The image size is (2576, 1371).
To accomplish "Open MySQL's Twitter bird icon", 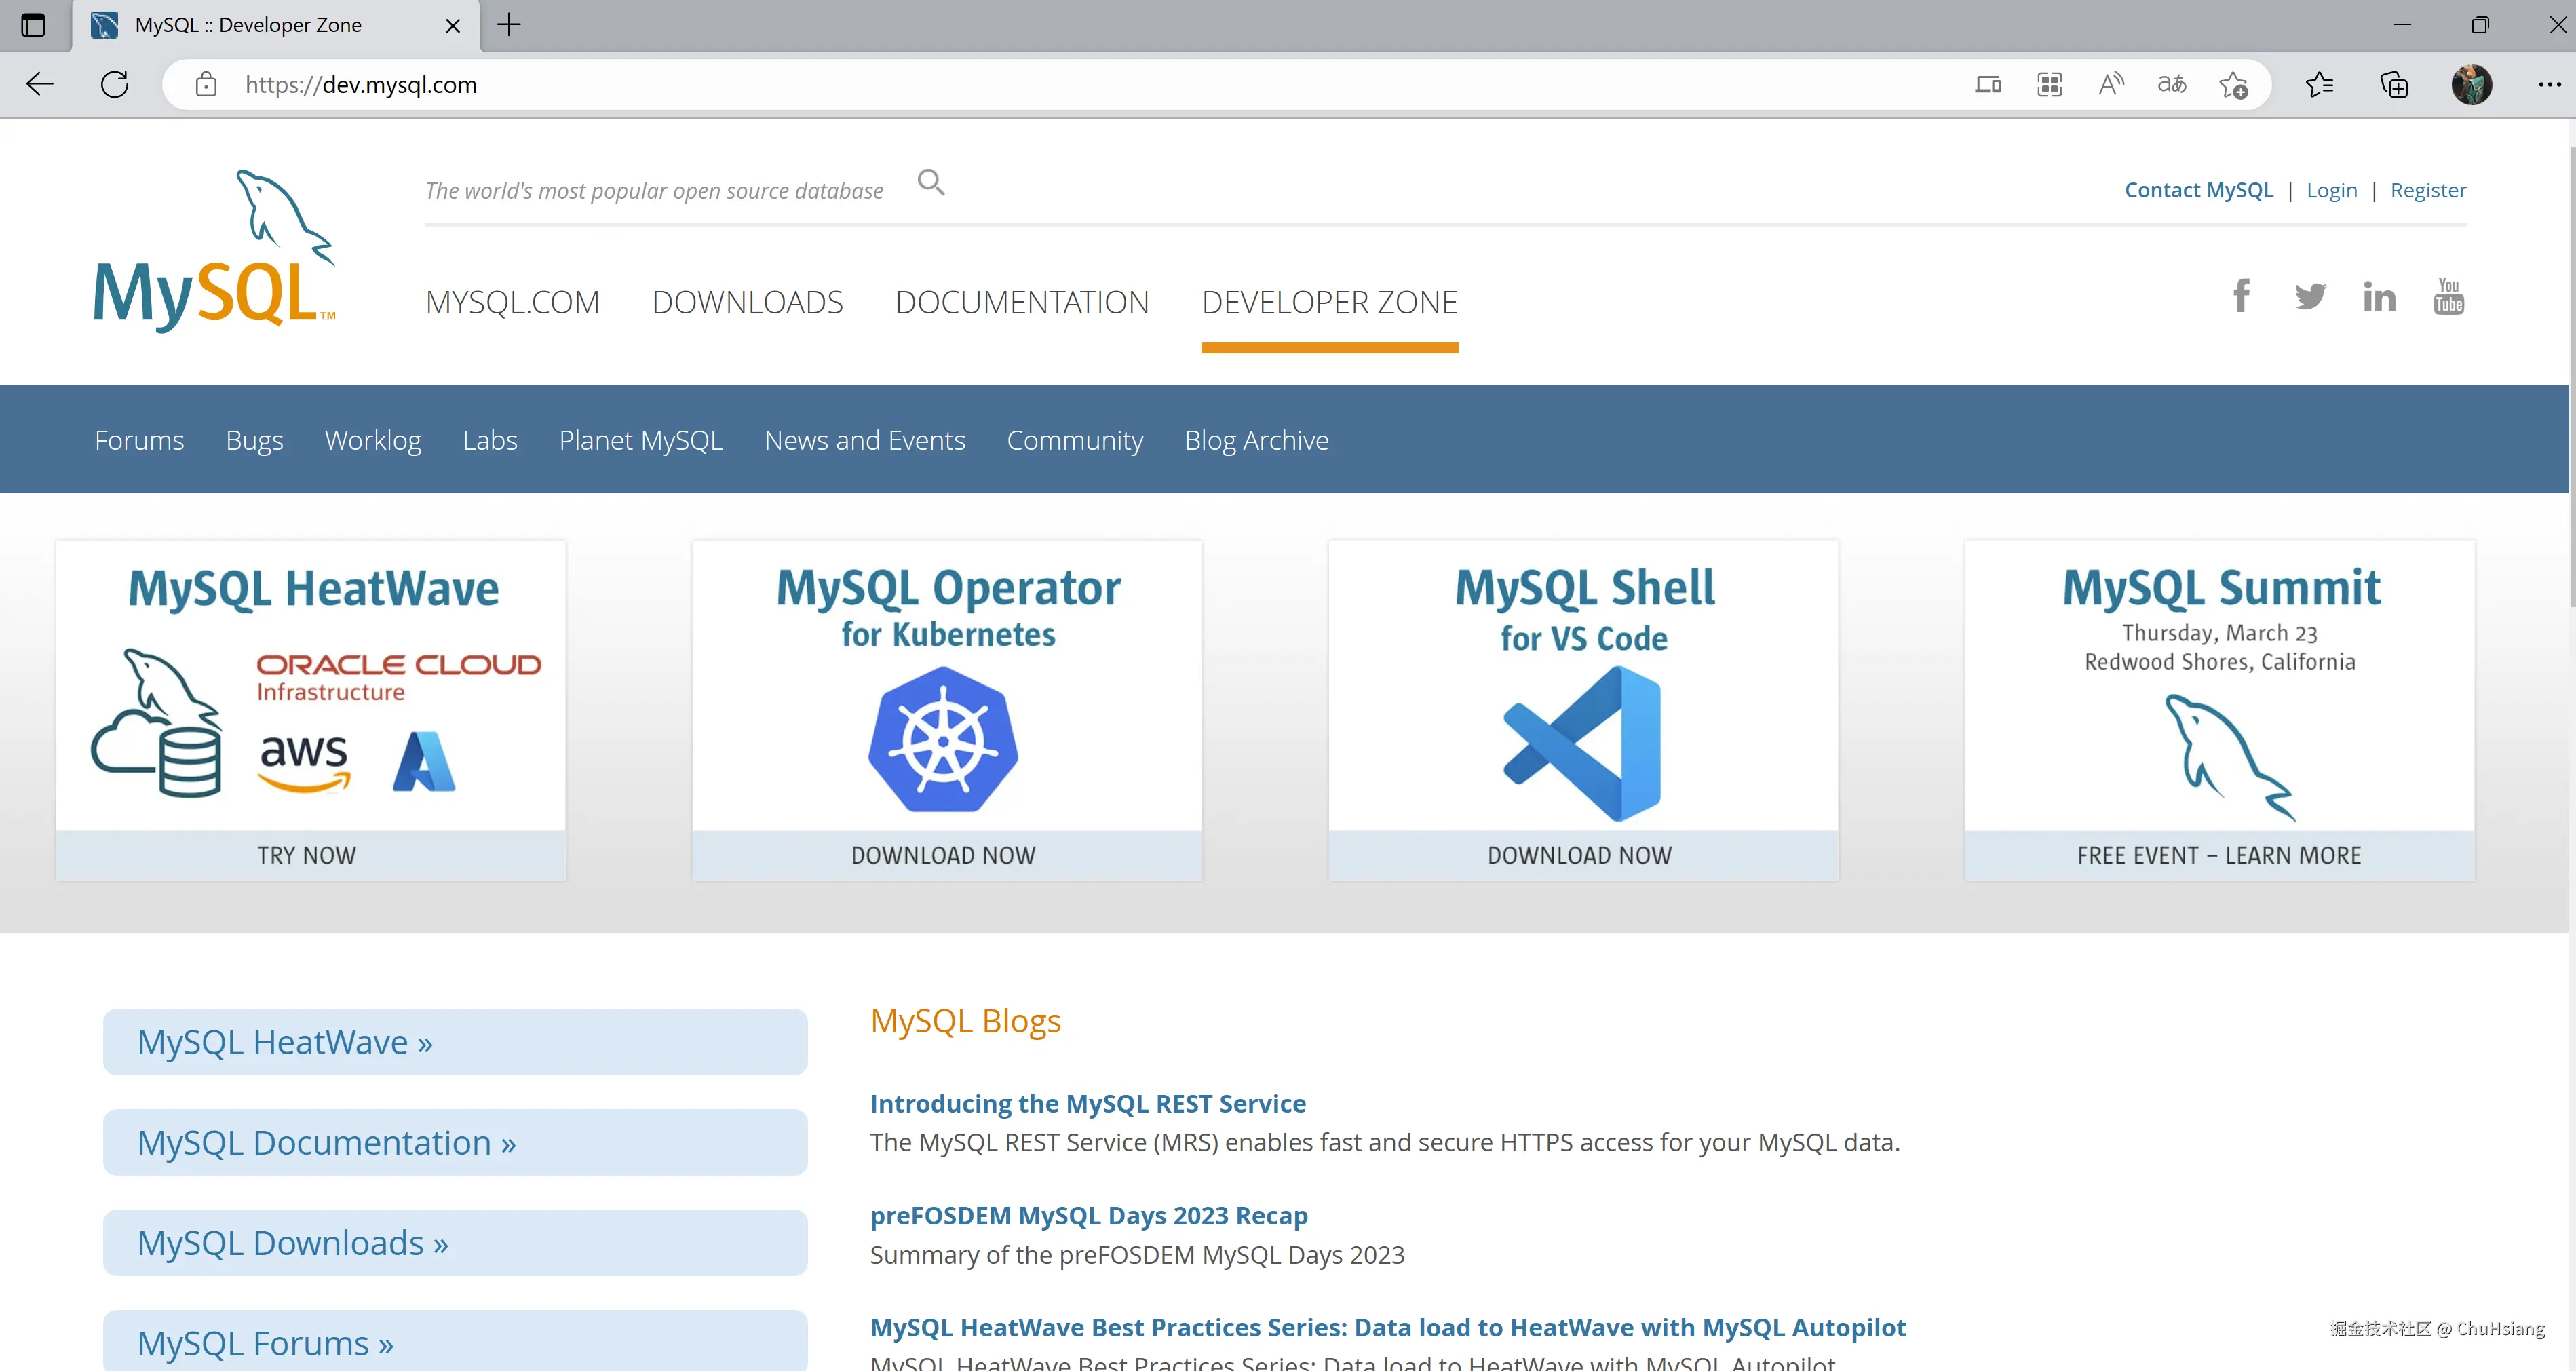I will pos(2310,297).
